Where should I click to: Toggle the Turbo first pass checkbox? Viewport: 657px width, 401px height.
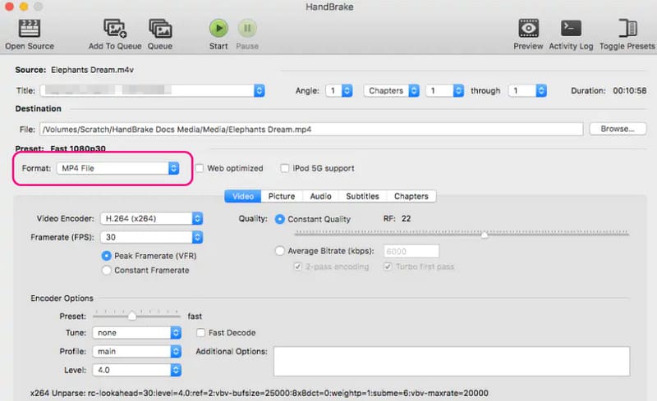click(x=388, y=267)
